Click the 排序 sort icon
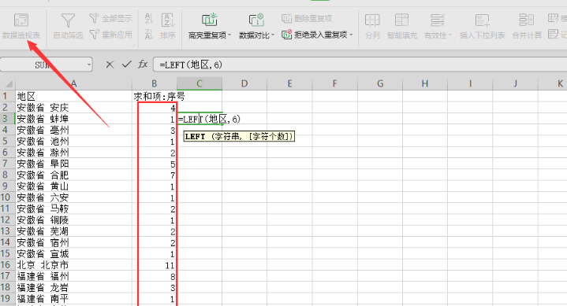The width and height of the screenshot is (567, 306). (x=168, y=26)
